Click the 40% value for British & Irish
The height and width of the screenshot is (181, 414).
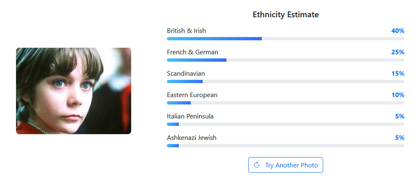pyautogui.click(x=398, y=31)
